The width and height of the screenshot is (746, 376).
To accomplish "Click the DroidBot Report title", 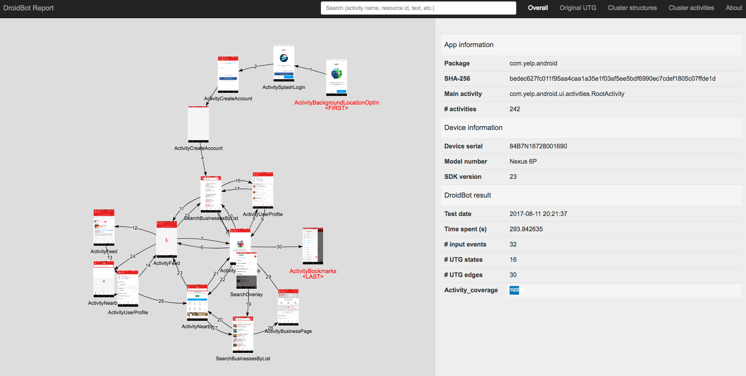I will pos(28,8).
